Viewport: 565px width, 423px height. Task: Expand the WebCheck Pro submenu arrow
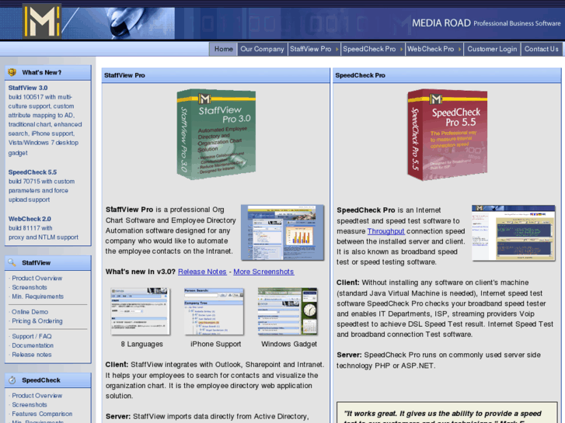(x=460, y=49)
